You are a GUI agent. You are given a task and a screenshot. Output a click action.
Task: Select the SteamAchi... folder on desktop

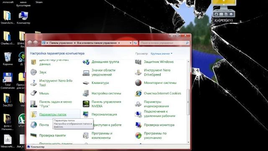(8, 17)
